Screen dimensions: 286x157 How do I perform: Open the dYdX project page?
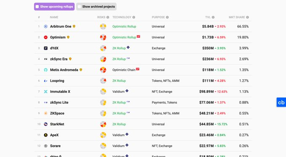coord(54,48)
